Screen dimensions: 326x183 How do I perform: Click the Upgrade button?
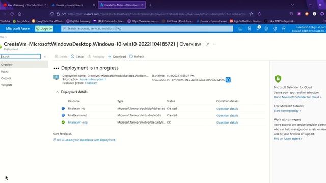pyautogui.click(x=44, y=28)
